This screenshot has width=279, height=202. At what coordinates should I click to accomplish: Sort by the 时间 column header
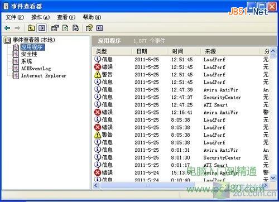click(184, 51)
